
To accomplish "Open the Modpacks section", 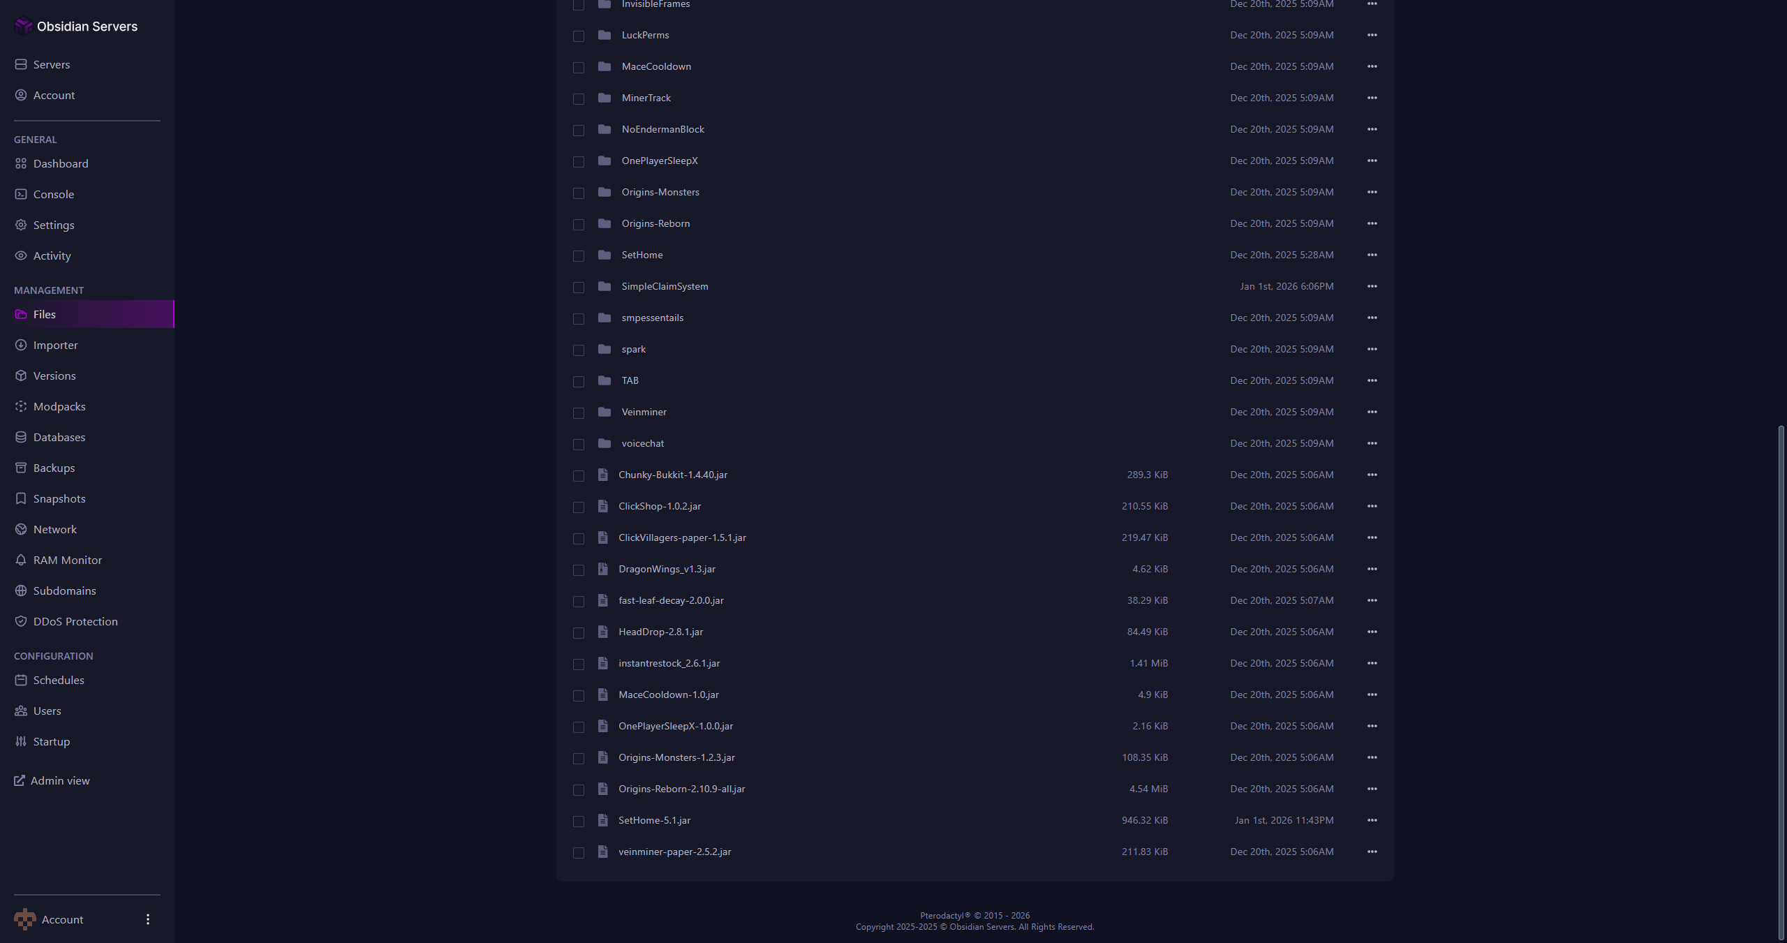I will (59, 406).
